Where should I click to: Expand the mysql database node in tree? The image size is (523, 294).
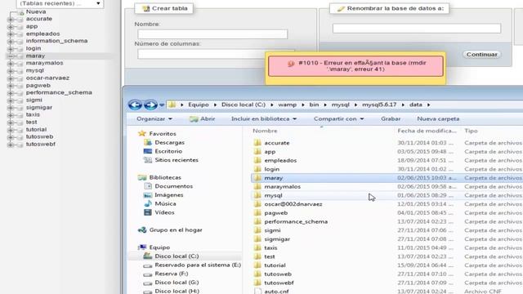coord(11,71)
